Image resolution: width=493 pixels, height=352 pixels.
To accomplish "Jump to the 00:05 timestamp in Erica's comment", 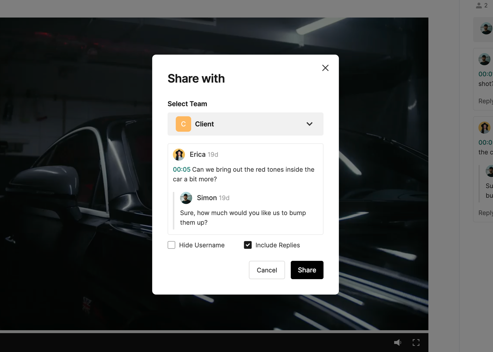I will (x=182, y=170).
